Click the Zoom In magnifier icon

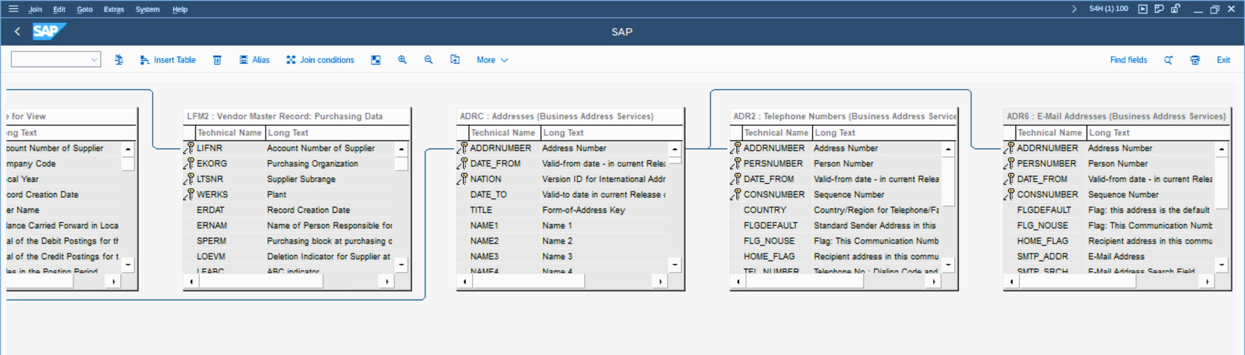point(402,60)
